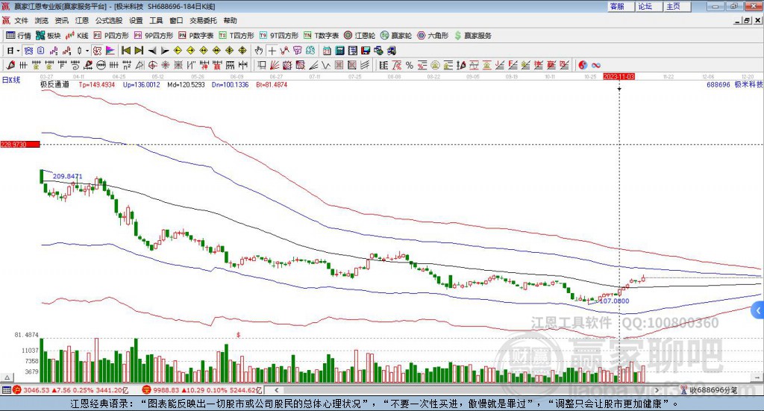Image resolution: width=764 pixels, height=411 pixels.
Task: Select the red pencil drawing tool
Action: 10,65
